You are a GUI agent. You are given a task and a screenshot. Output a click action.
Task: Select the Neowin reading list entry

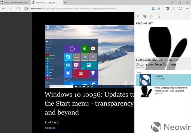(163, 80)
